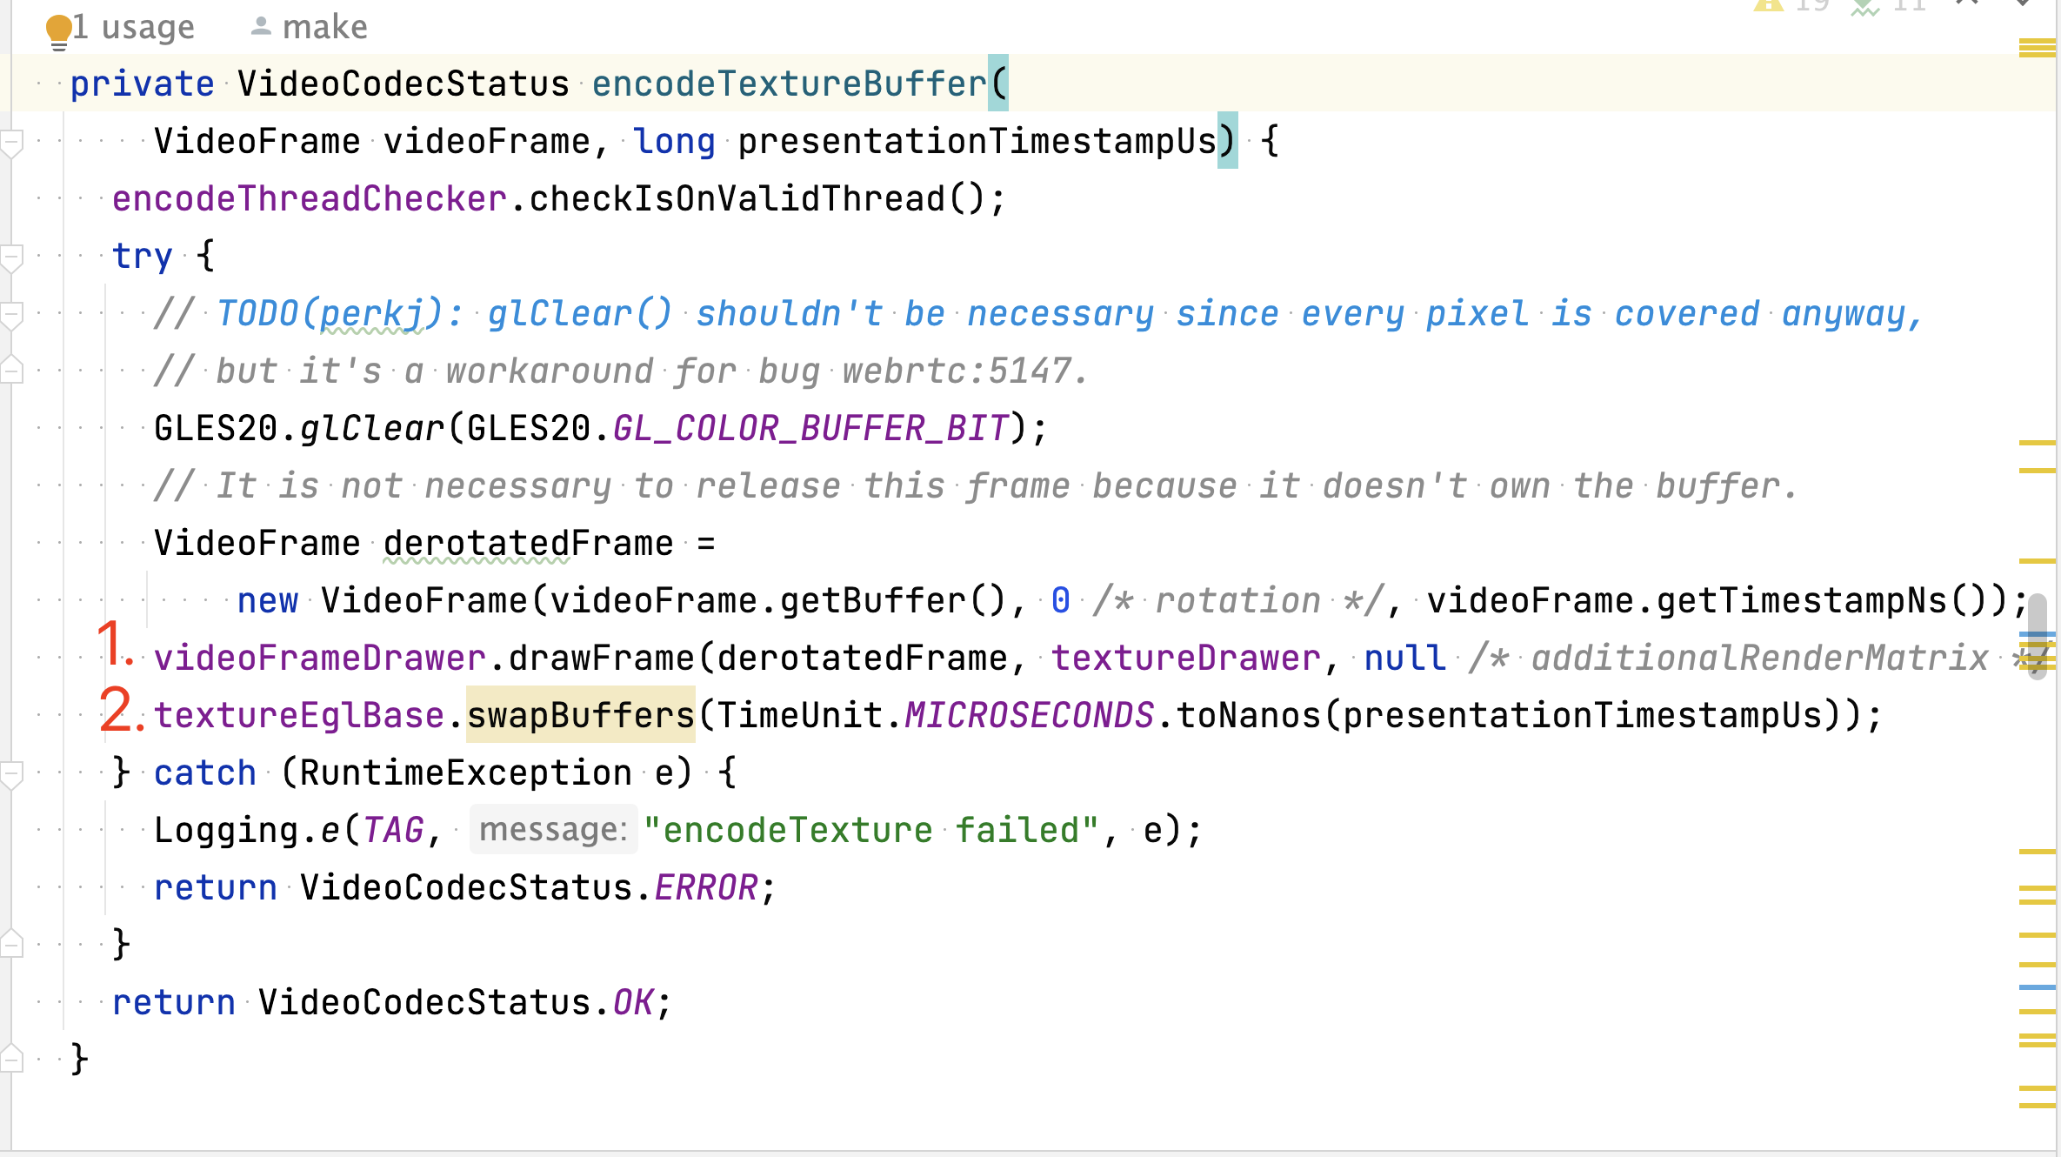Click 'checkIsOnValidThread' method call
The height and width of the screenshot is (1157, 2061).
(x=737, y=198)
